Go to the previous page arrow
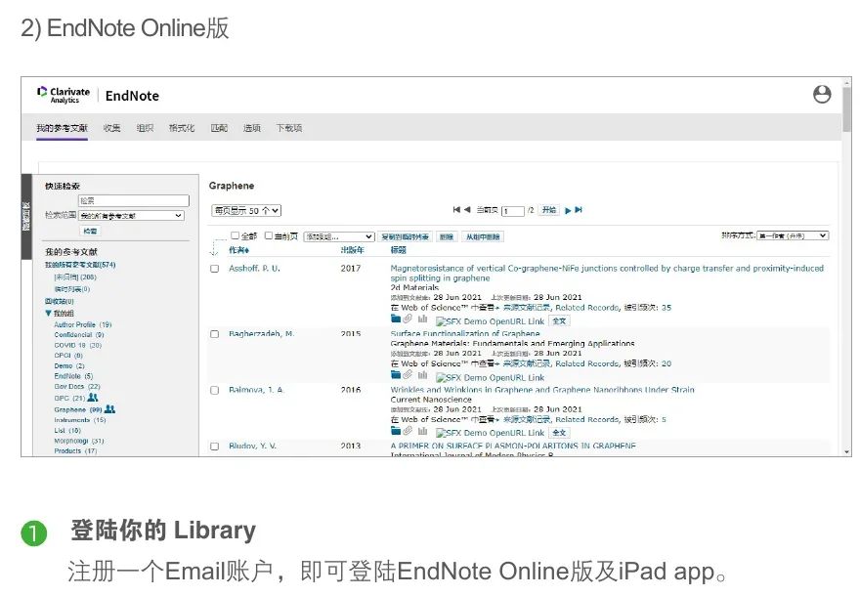 tap(467, 209)
